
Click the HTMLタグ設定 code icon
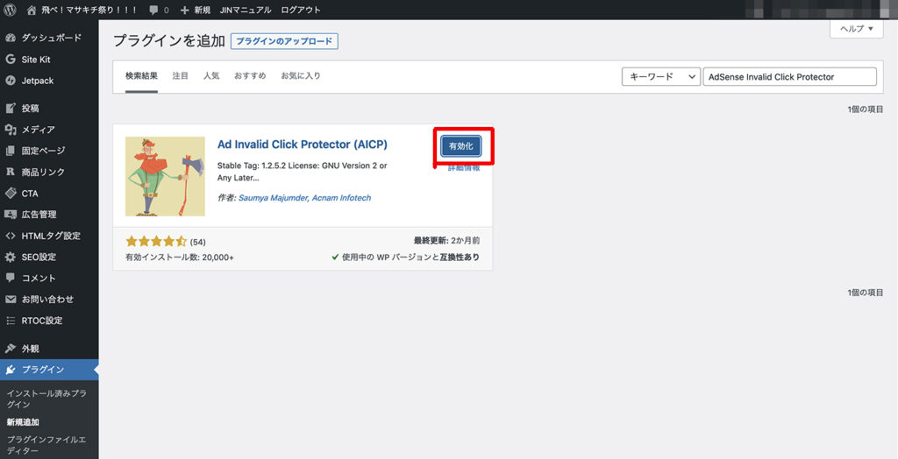[10, 236]
